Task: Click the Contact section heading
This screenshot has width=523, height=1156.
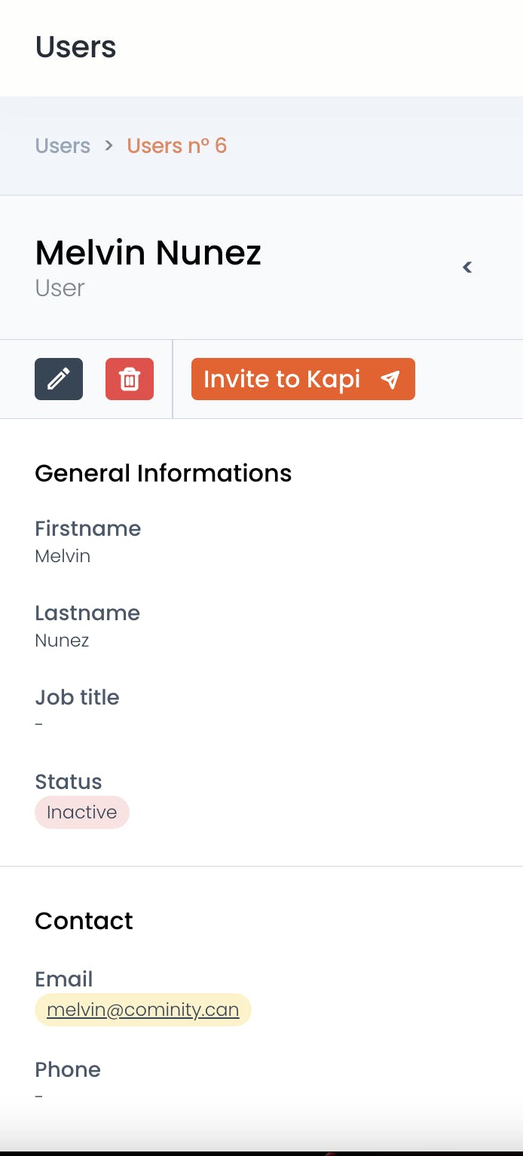Action: [84, 921]
